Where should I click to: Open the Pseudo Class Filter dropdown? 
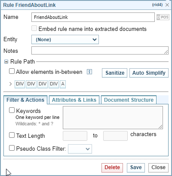(x=80, y=149)
